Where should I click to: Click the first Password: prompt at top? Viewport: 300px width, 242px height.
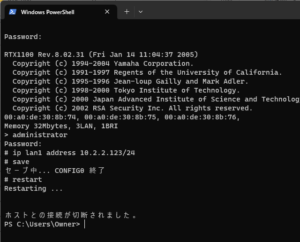[x=23, y=37]
